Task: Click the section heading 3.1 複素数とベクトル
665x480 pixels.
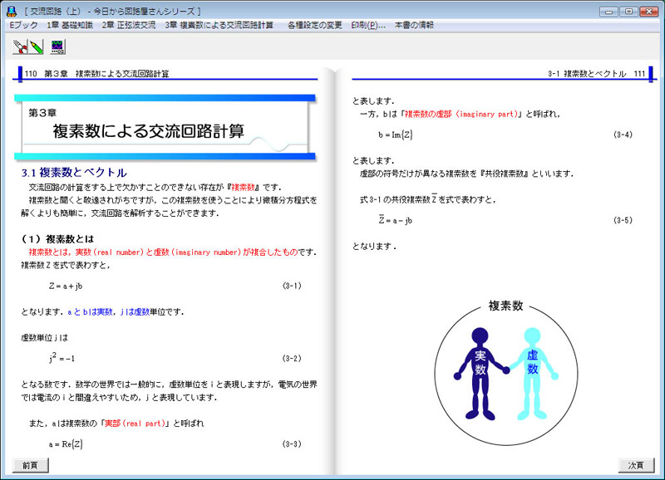Action: point(74,173)
